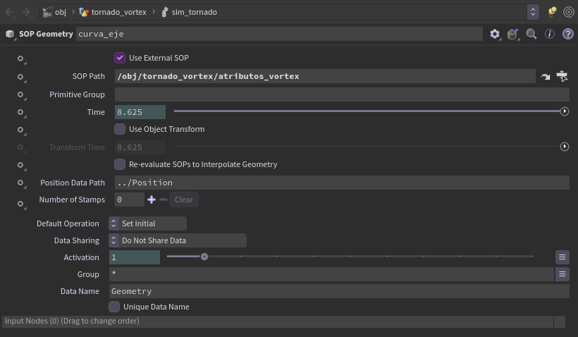578x337 pixels.
Task: Click the empty Primitive Group field
Action: [342, 94]
